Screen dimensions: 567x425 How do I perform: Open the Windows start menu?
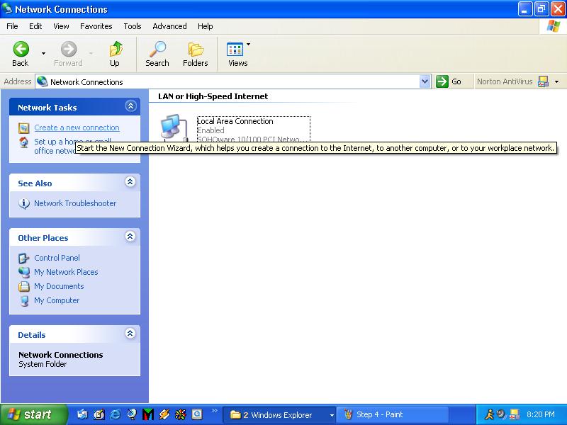point(34,414)
